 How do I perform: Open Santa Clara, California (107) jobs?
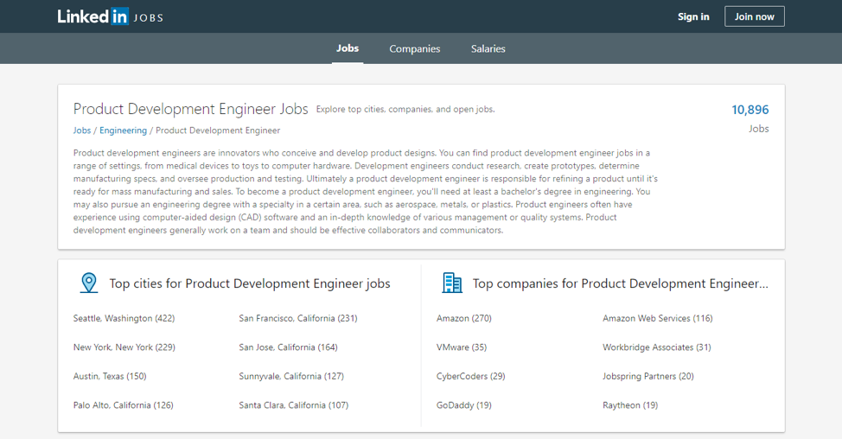pos(294,405)
